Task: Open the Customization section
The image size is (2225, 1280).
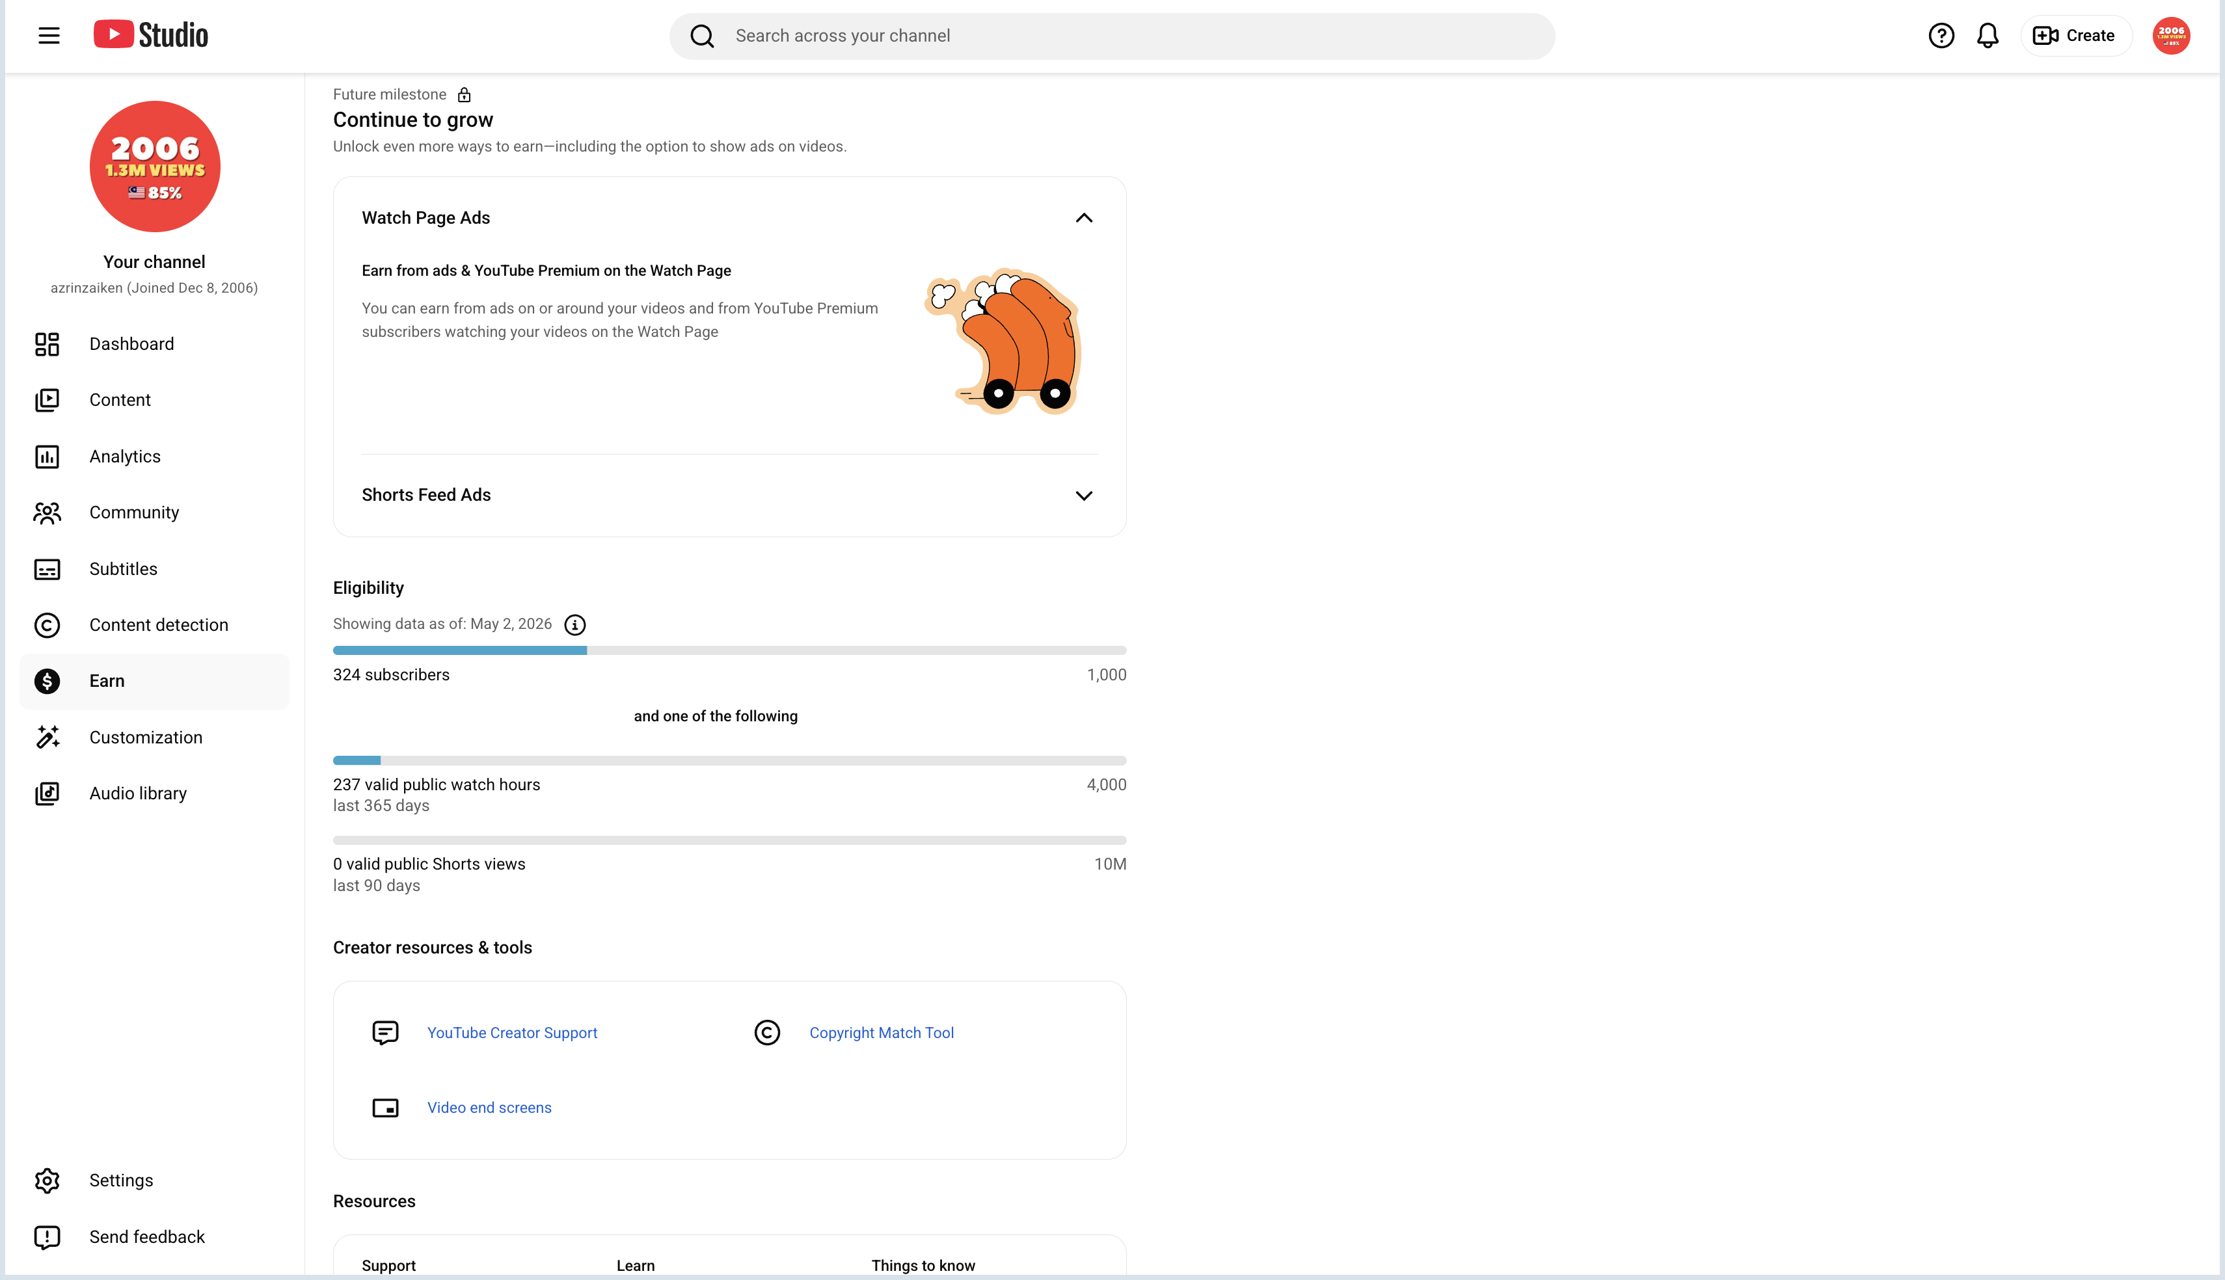Action: pos(155,737)
